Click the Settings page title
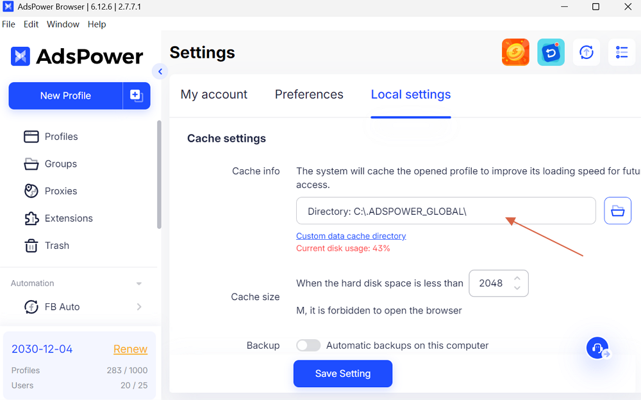 [203, 53]
